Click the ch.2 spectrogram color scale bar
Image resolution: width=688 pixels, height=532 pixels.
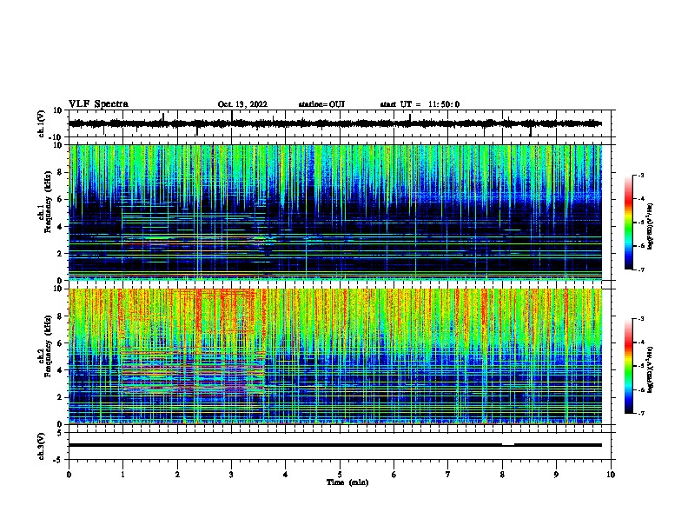pos(629,366)
